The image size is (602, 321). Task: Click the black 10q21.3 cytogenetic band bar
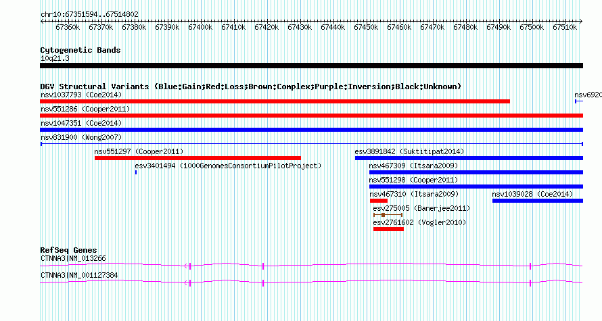point(311,66)
